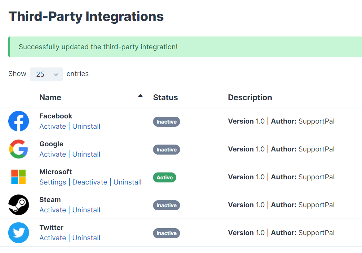Click the Microsoft logo icon
Viewport: 362px width, 253px height.
(19, 177)
